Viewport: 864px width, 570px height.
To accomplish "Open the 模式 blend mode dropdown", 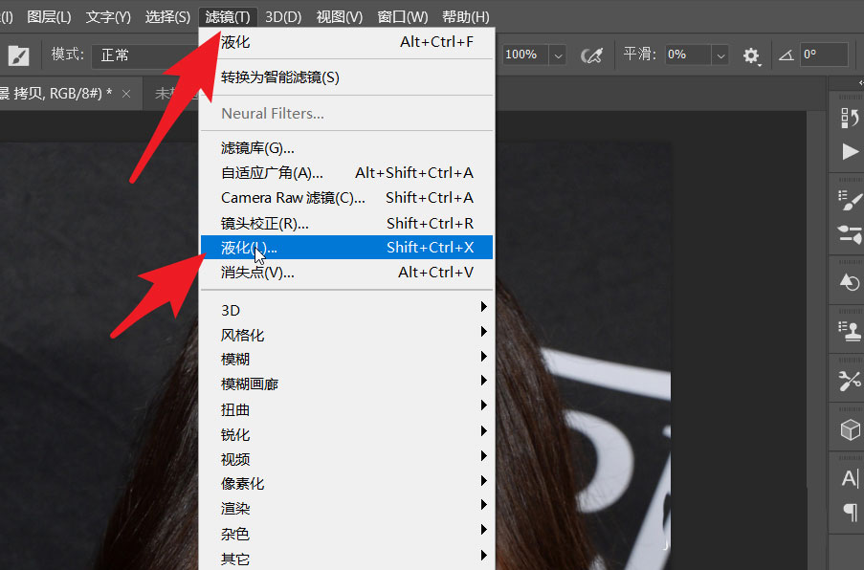I will [x=146, y=55].
